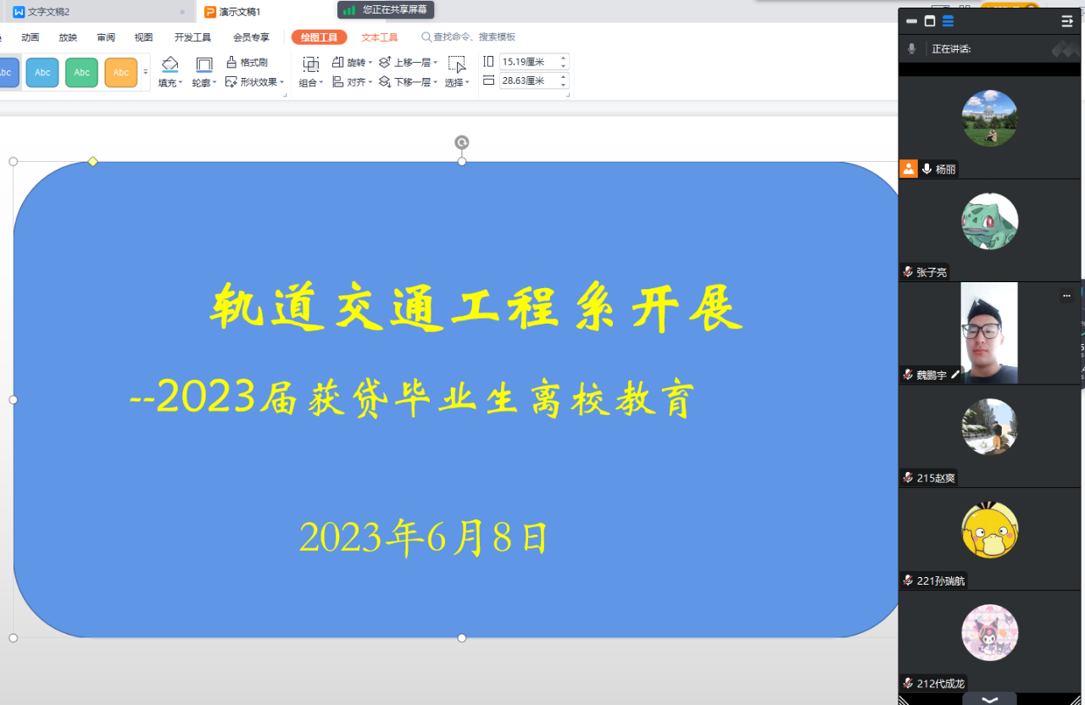Open the 审阅 review menu tab

(106, 37)
